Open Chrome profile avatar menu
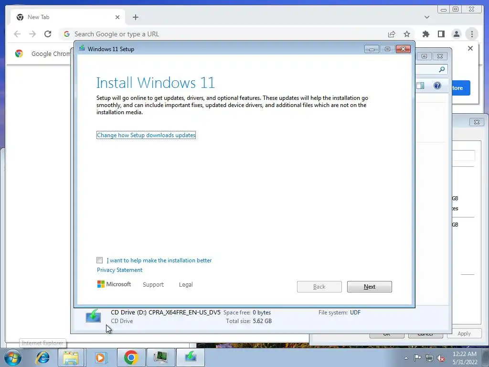 [x=456, y=34]
